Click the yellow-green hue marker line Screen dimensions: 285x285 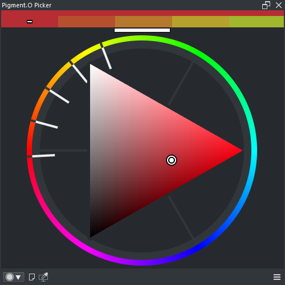106,56
